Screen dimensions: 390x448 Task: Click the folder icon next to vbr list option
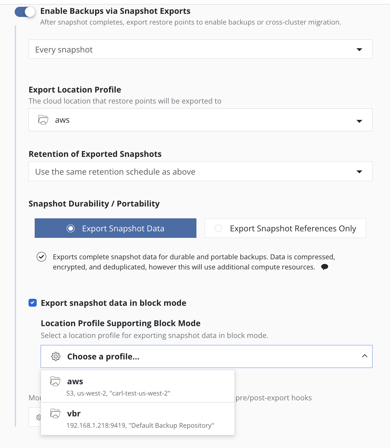(x=55, y=414)
